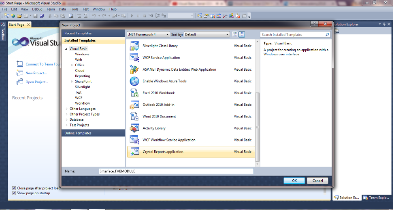
Task: Click the project Name input field
Action: click(176, 171)
